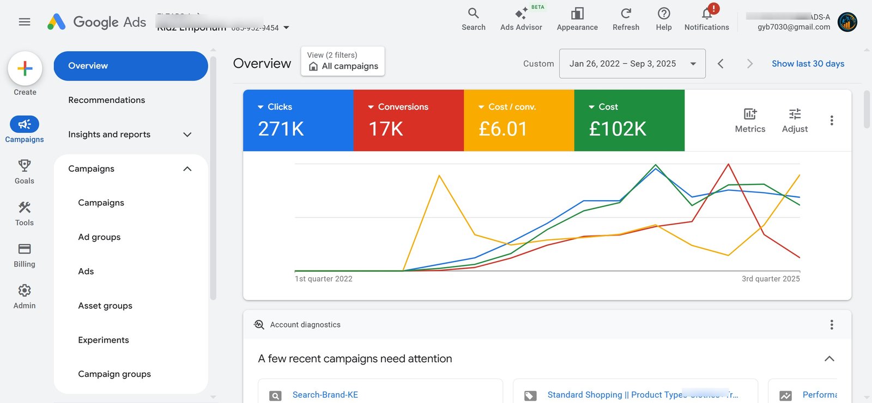Viewport: 872px width, 403px height.
Task: Collapse the Campaigns nav section
Action: [131, 169]
